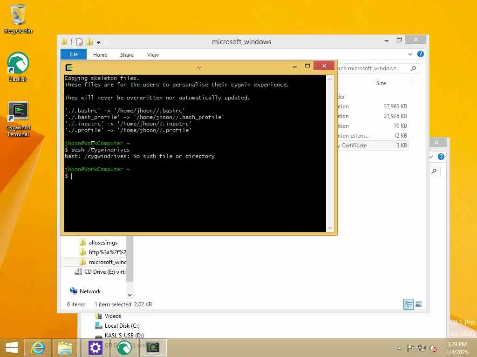Close the Cygwin terminal window

[x=324, y=66]
